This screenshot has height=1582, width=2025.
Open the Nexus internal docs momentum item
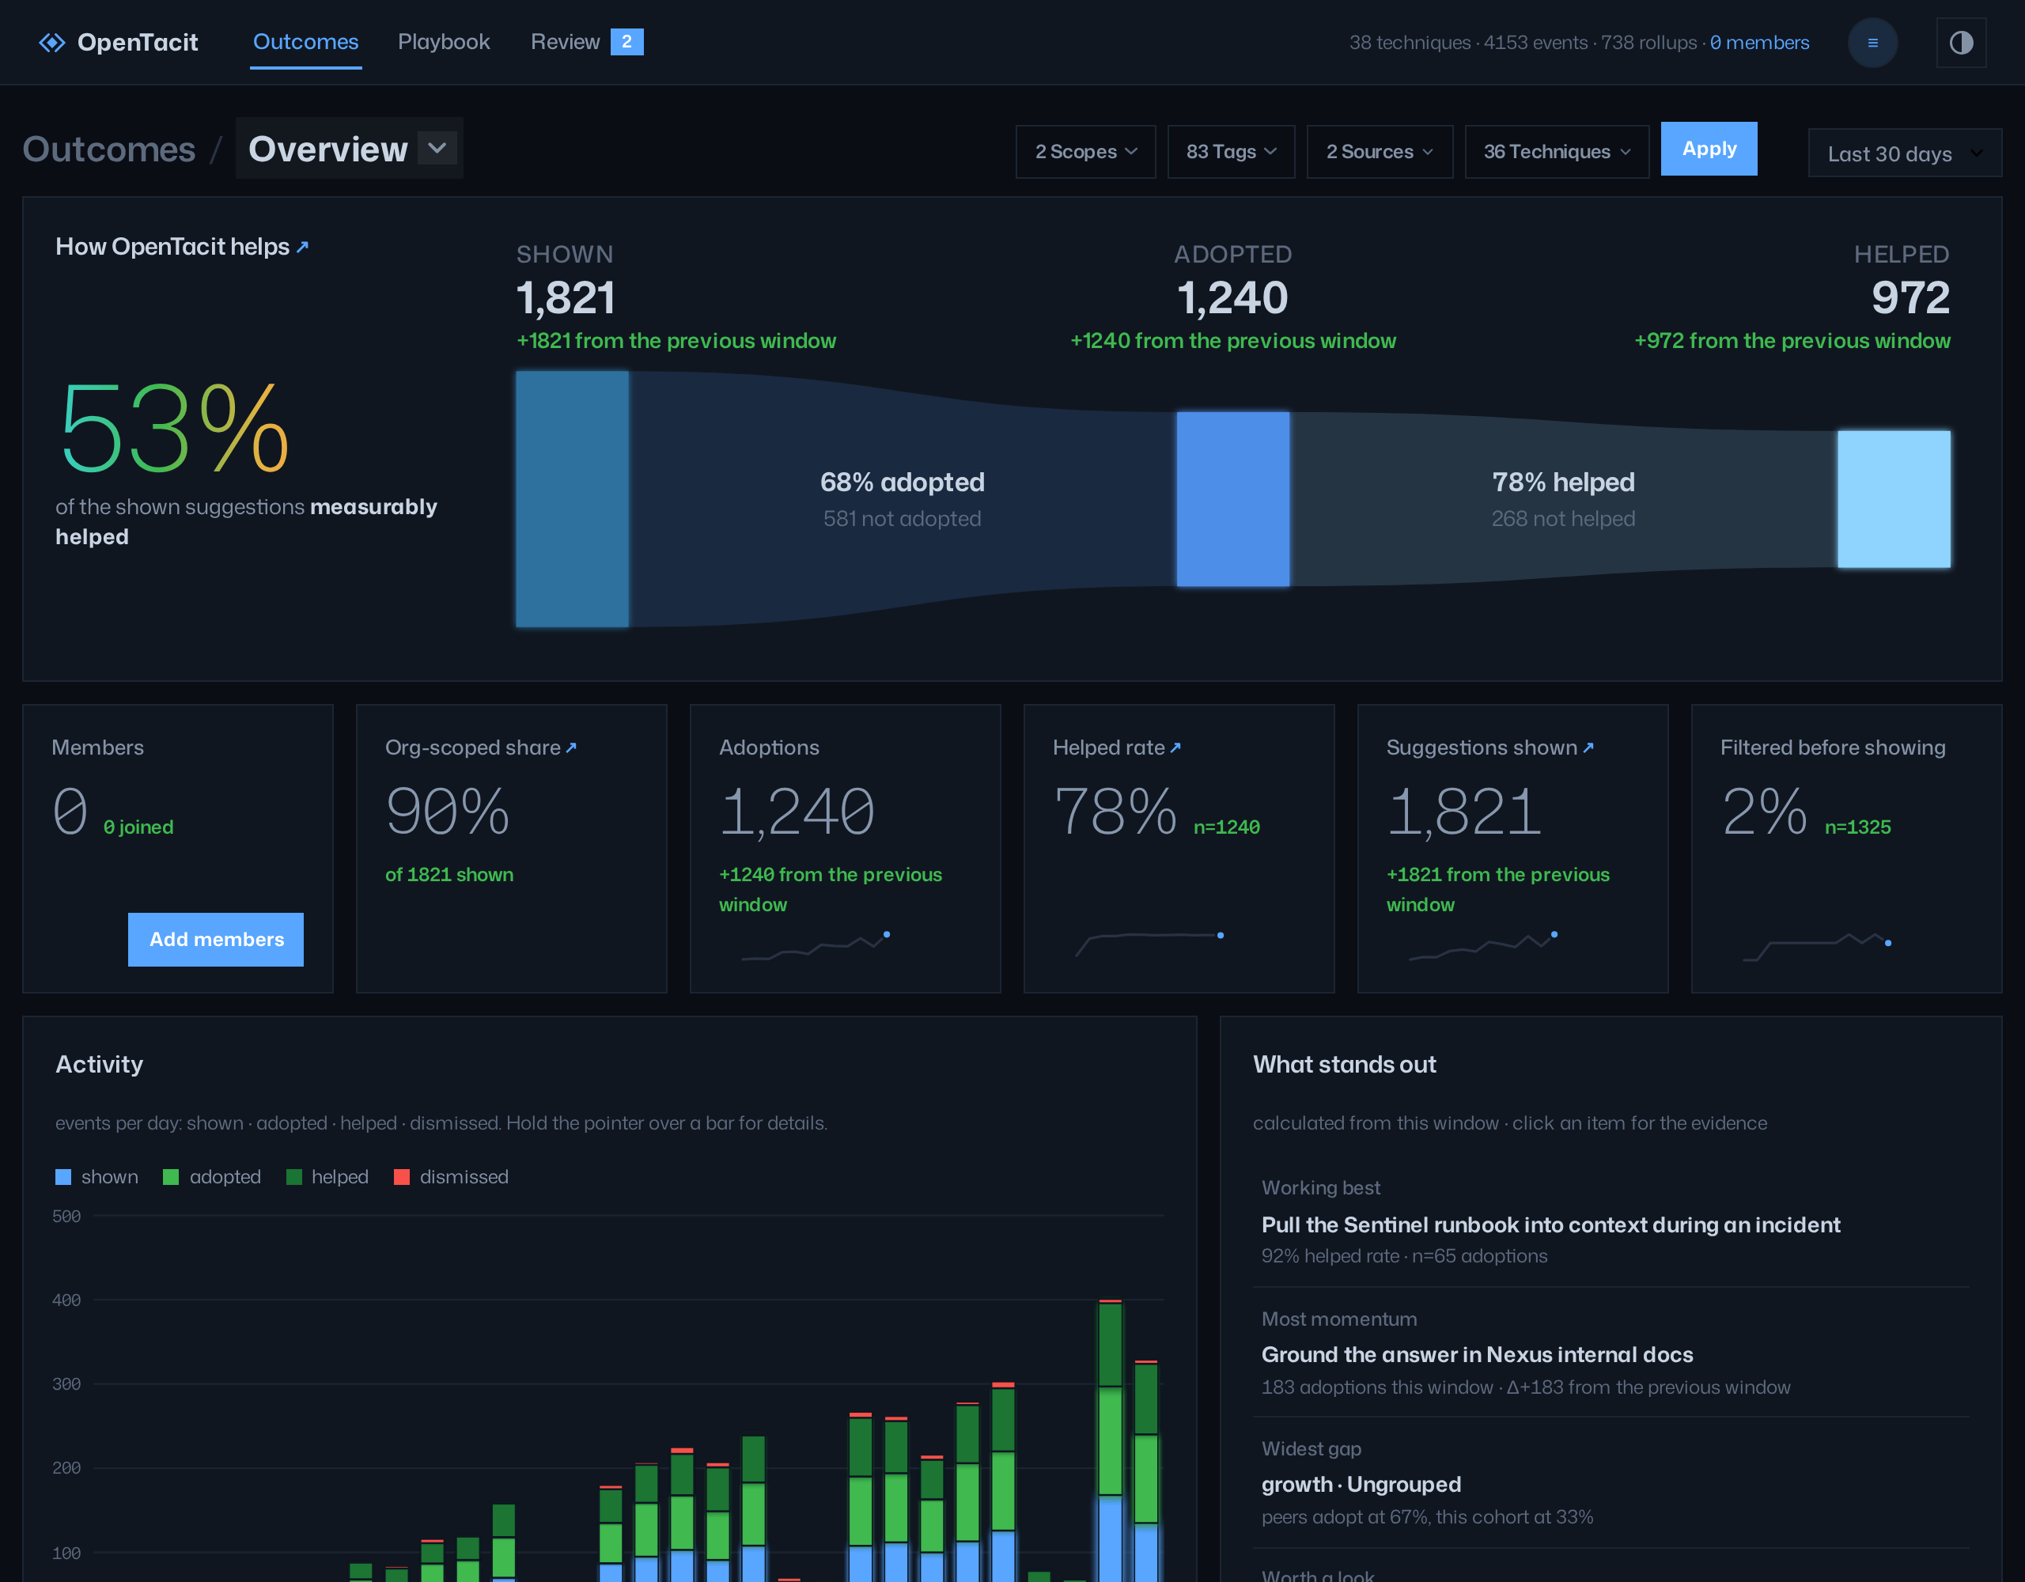coord(1611,1352)
